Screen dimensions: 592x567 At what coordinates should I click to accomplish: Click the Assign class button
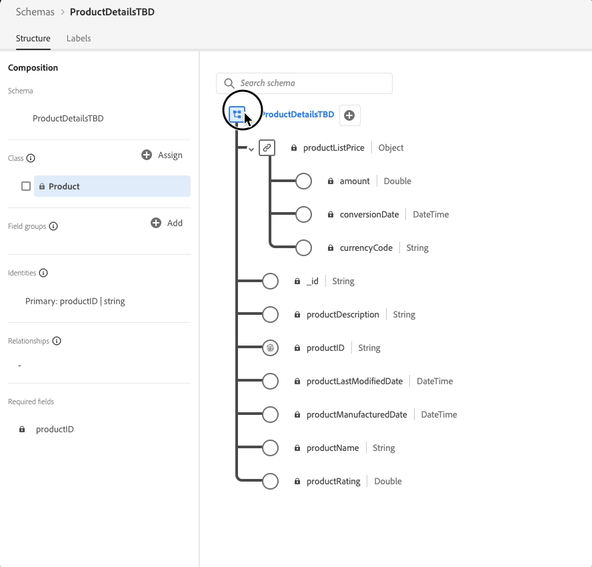162,155
